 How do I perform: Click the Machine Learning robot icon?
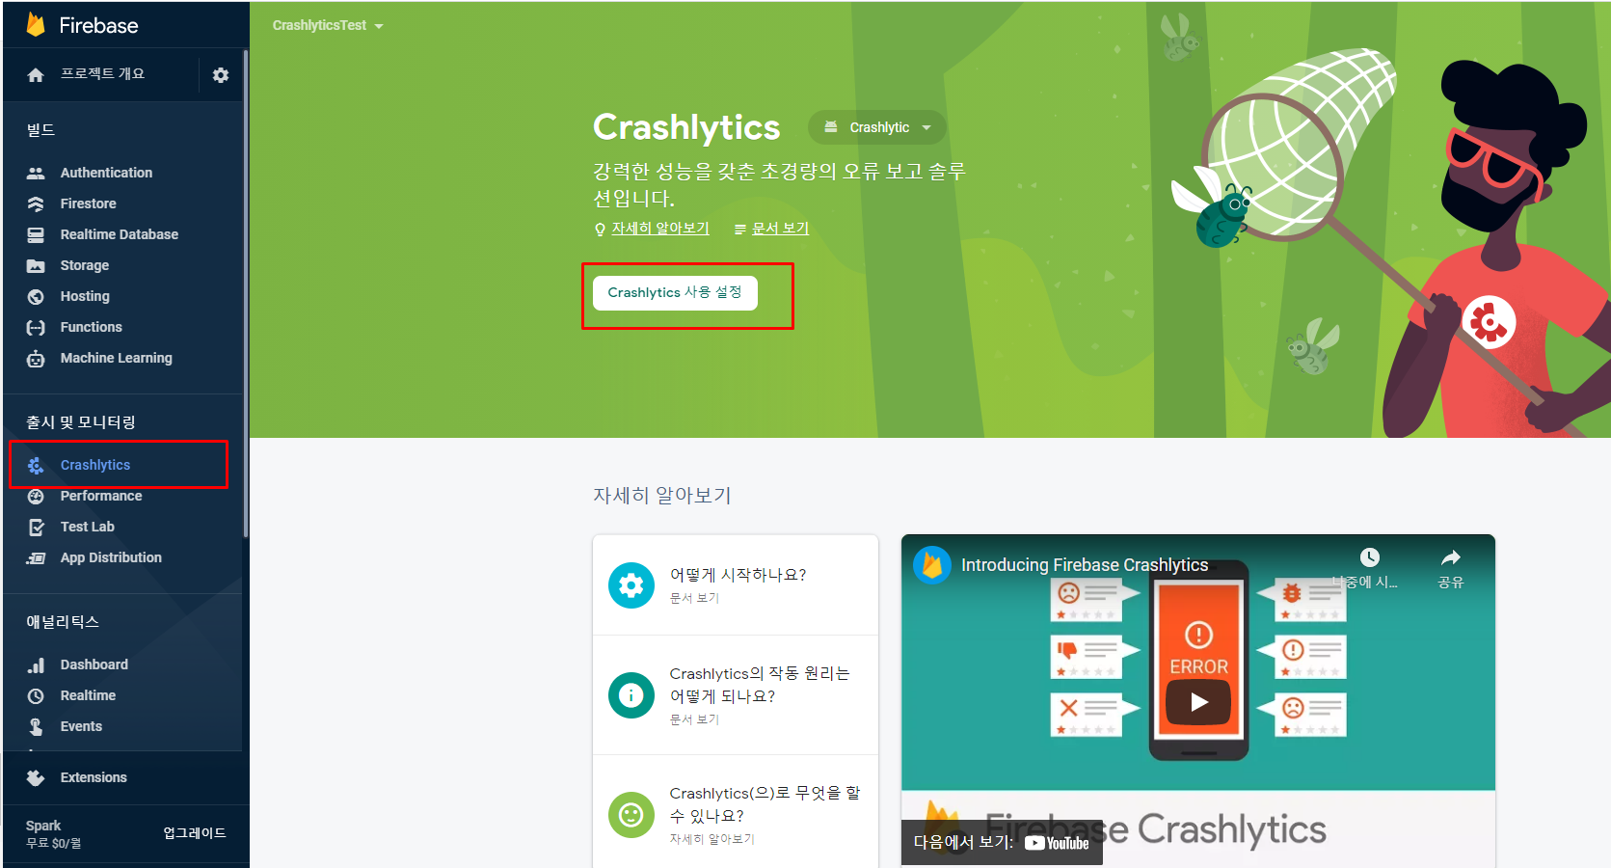click(36, 359)
